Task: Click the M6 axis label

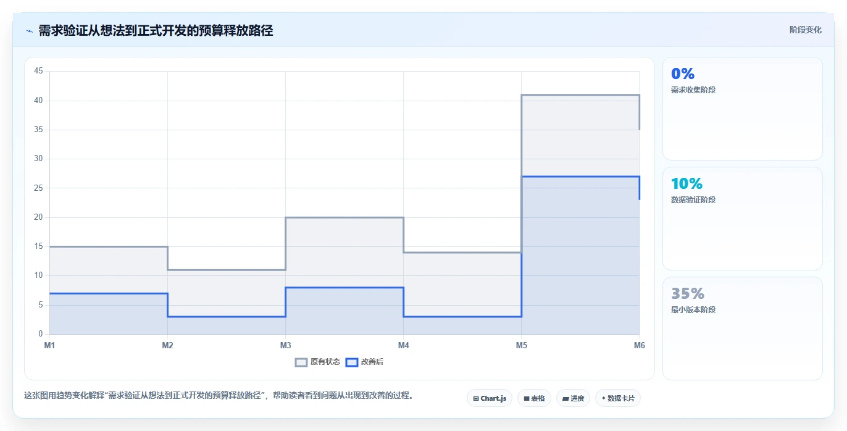Action: pyautogui.click(x=640, y=345)
